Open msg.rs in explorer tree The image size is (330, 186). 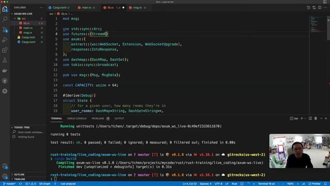coord(27,33)
